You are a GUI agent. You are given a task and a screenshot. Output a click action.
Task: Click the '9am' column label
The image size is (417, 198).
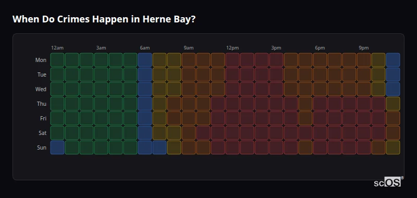click(x=189, y=48)
